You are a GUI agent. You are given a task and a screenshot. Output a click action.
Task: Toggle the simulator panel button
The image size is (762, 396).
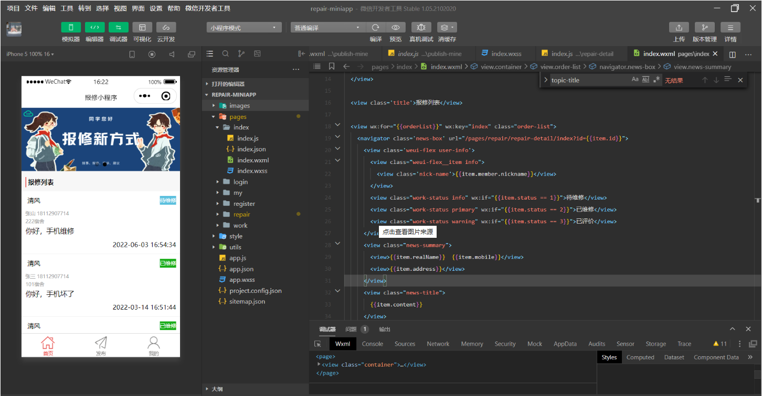tap(71, 28)
